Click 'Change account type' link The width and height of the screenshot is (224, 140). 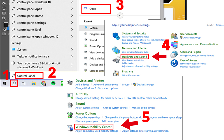pos(192,38)
